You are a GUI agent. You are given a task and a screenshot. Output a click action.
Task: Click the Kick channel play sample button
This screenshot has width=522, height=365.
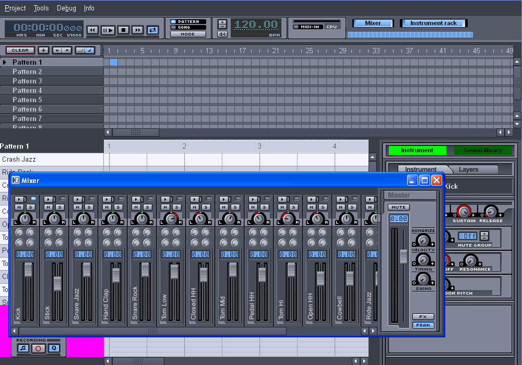point(20,199)
